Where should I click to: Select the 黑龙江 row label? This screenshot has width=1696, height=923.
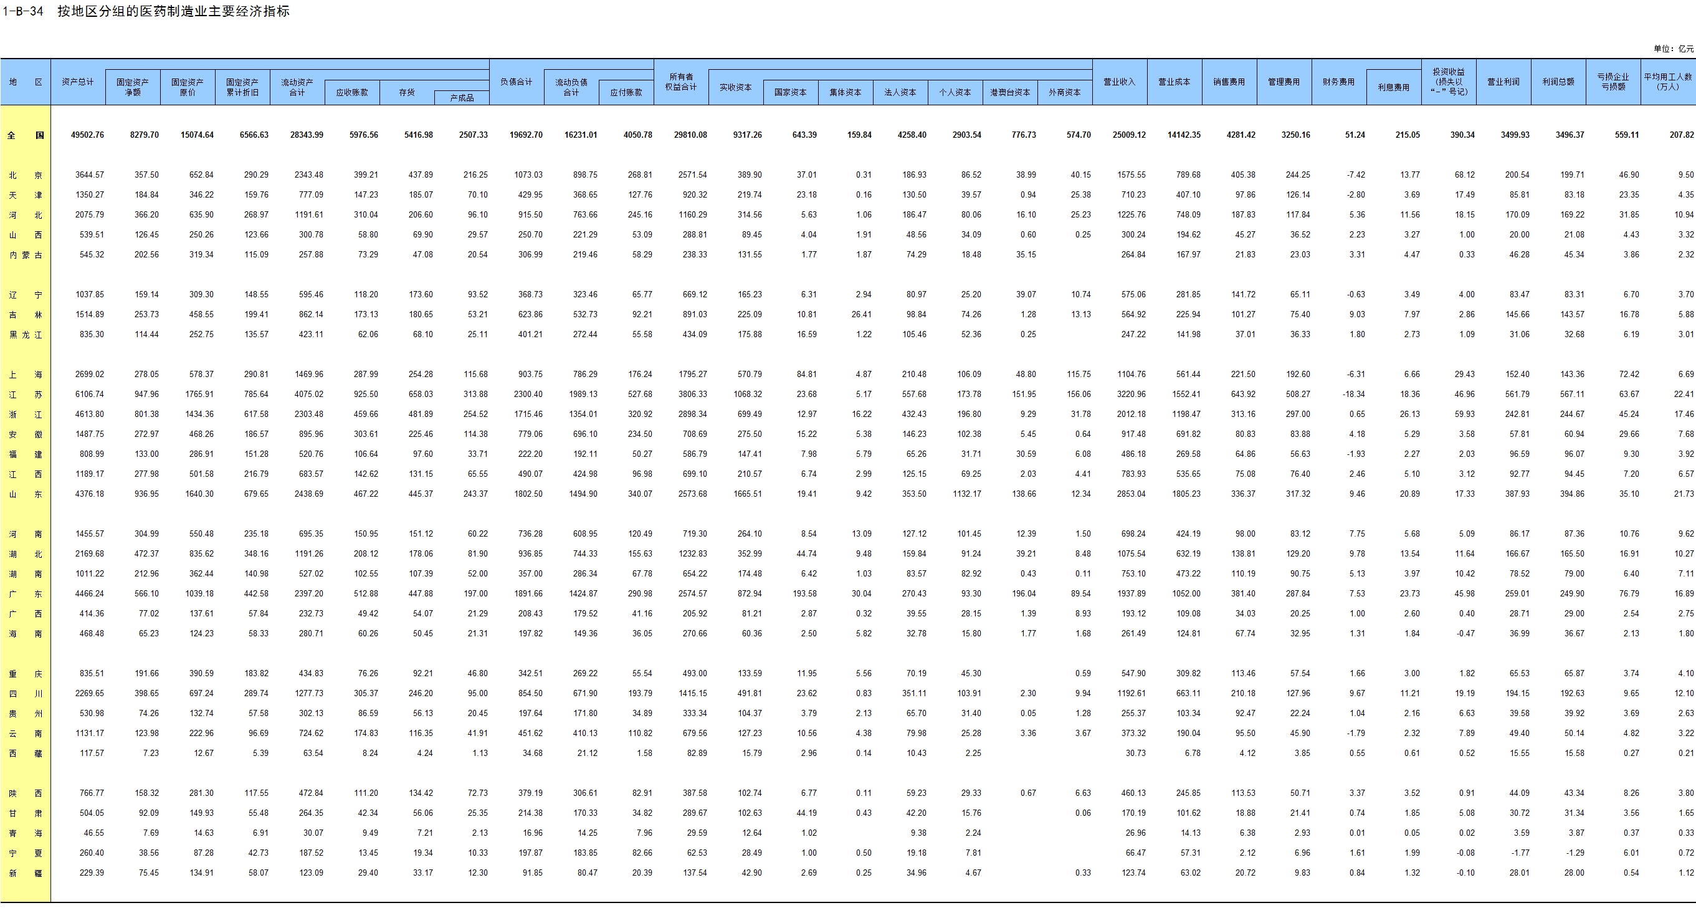(x=26, y=335)
